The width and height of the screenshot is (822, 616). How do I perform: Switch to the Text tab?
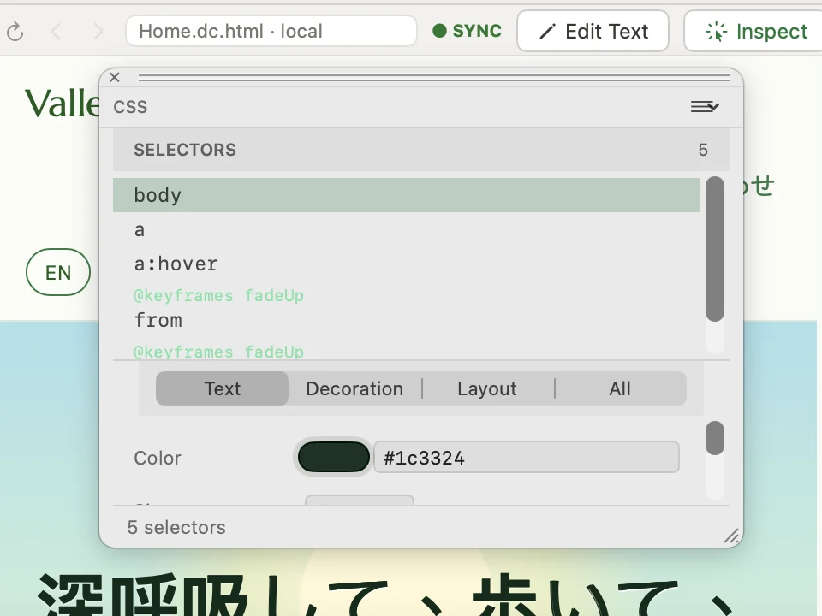pos(222,388)
